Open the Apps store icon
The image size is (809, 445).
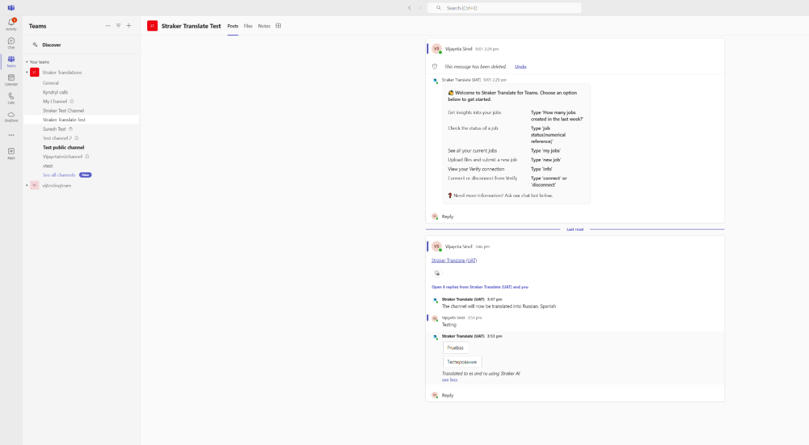[x=11, y=153]
